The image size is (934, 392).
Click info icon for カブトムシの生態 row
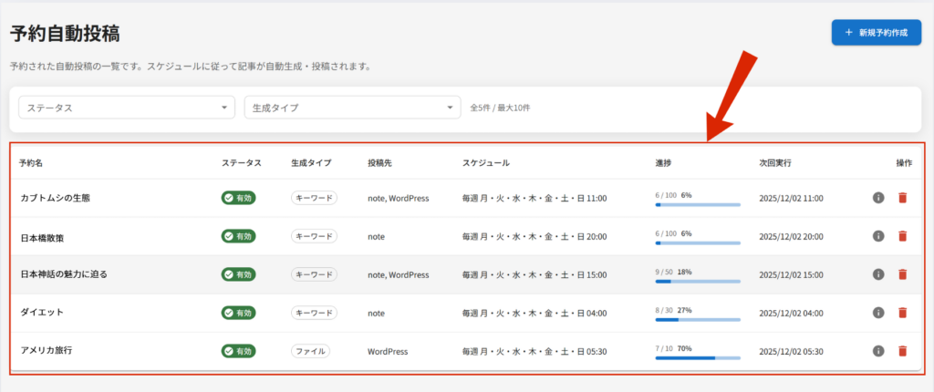(878, 198)
